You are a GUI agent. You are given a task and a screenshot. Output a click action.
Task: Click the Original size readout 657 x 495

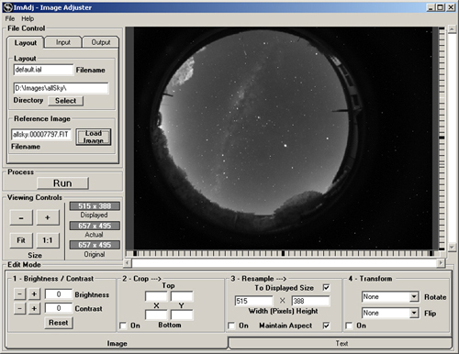[95, 245]
